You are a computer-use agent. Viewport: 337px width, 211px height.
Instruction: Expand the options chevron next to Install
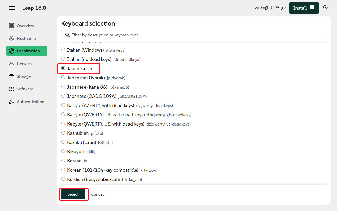tap(325, 7)
